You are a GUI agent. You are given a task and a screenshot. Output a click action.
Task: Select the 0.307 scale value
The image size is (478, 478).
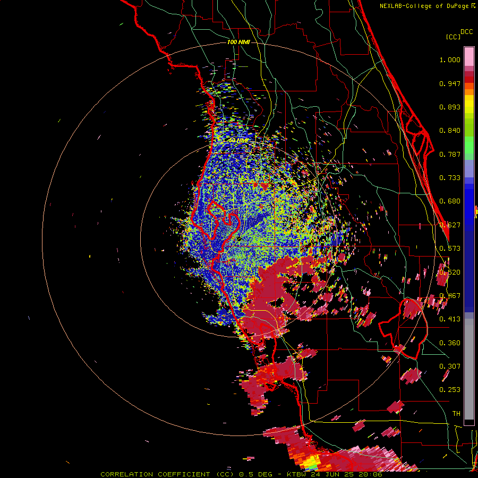click(x=450, y=366)
